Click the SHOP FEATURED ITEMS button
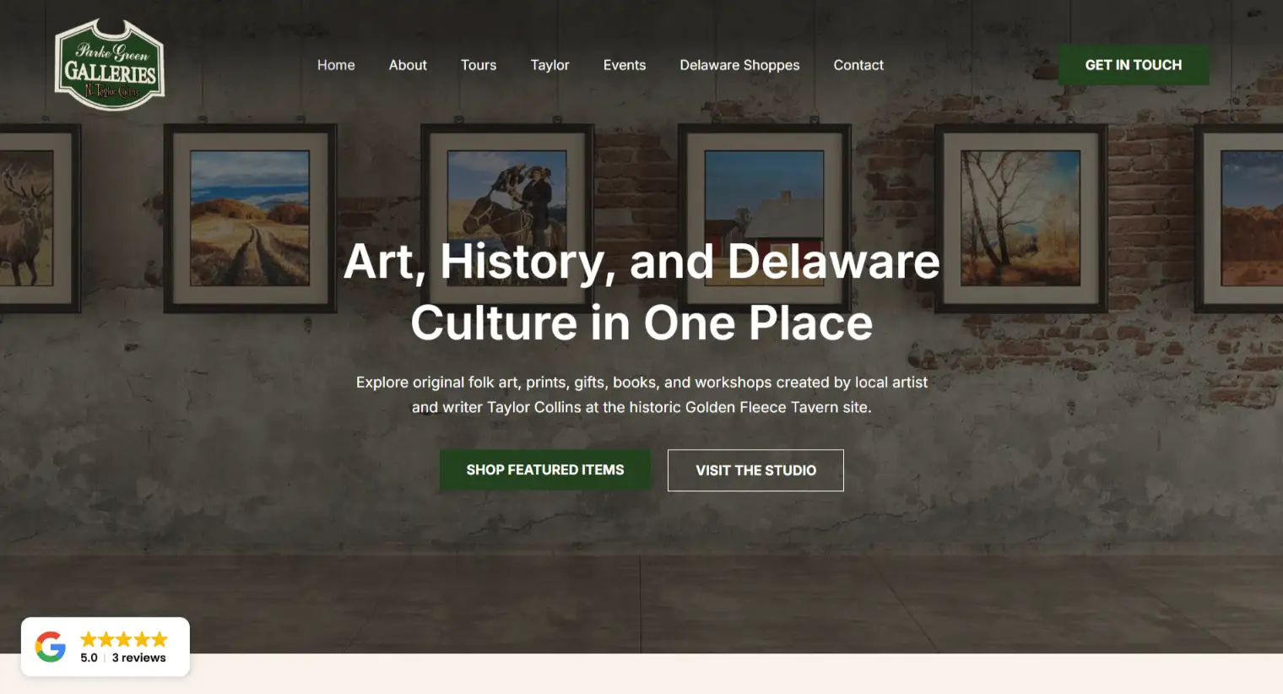This screenshot has width=1283, height=694. (x=545, y=470)
